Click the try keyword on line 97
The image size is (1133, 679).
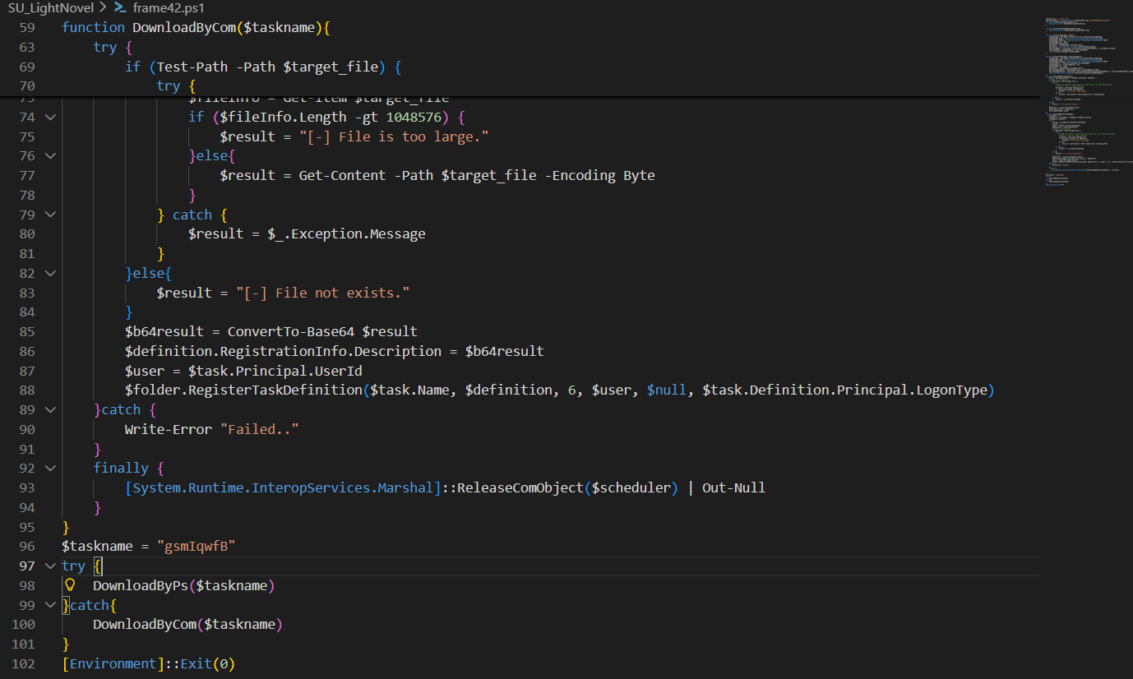(73, 566)
